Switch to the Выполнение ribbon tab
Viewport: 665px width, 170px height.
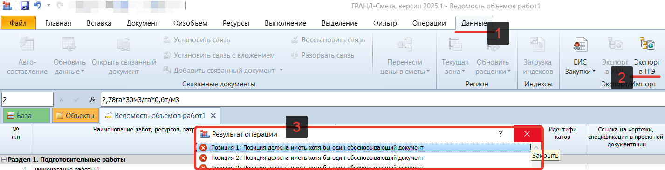(x=285, y=23)
